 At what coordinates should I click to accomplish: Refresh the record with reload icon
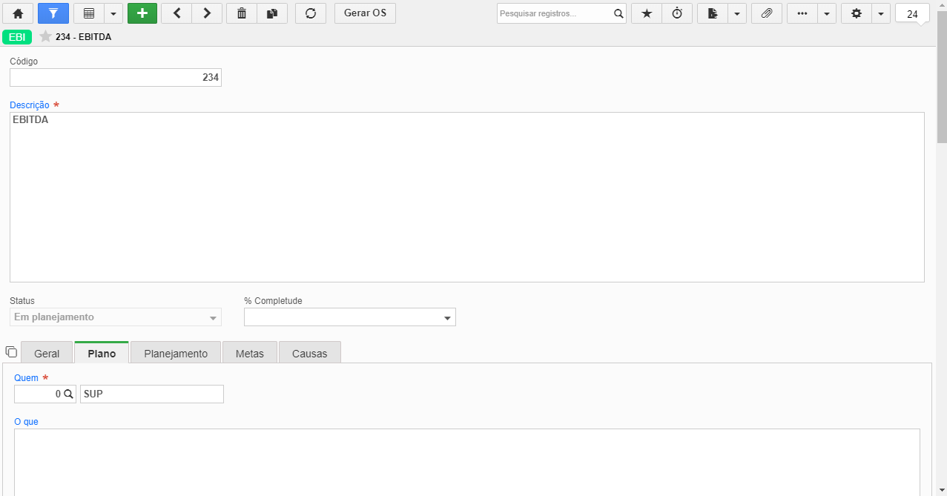pyautogui.click(x=311, y=13)
